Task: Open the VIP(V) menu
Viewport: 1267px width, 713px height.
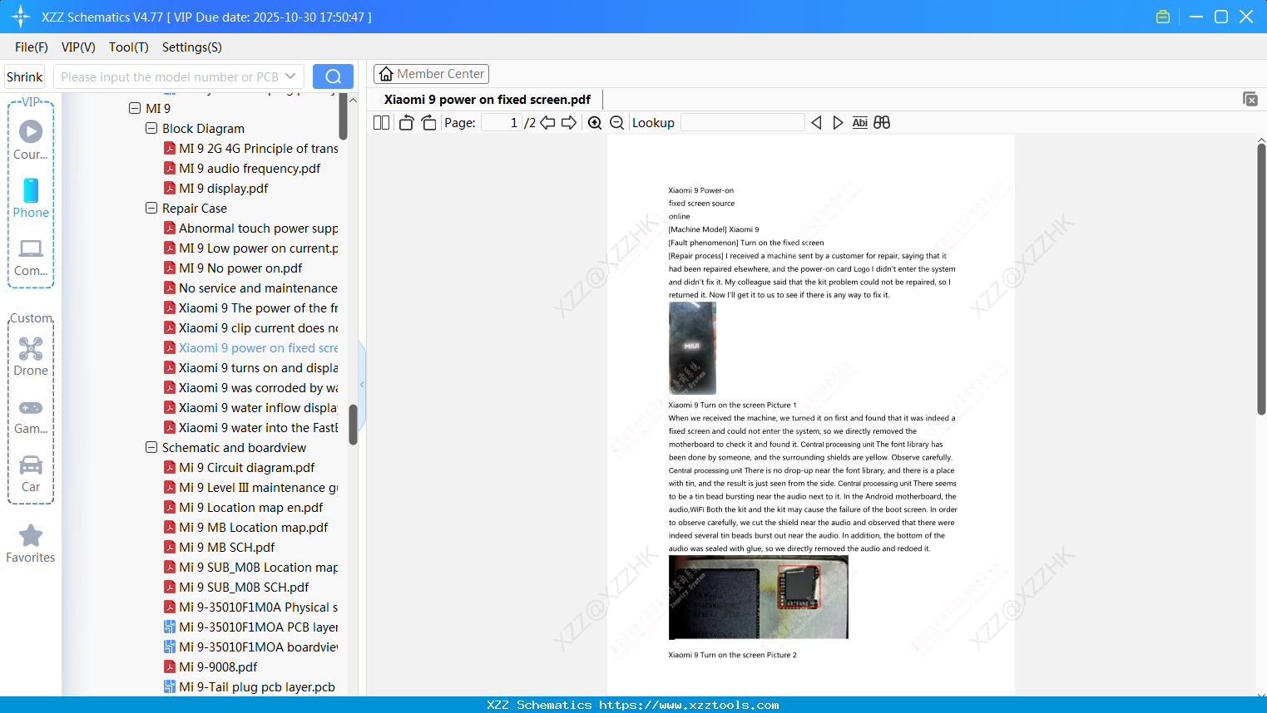Action: (x=78, y=47)
